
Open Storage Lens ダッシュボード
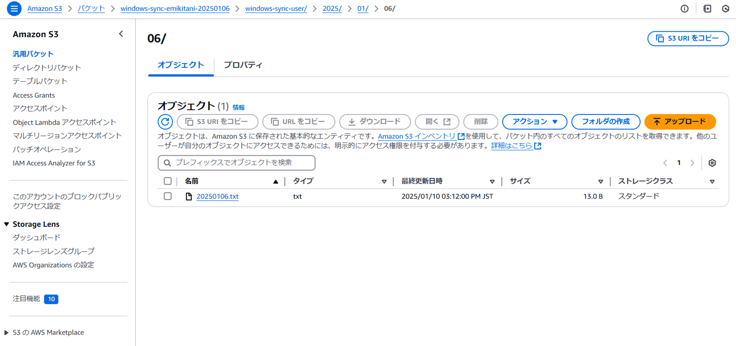click(x=36, y=238)
